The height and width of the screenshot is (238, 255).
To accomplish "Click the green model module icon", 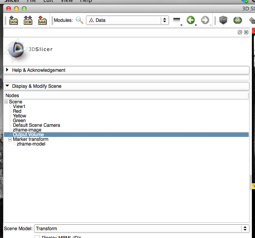I will point(237,20).
